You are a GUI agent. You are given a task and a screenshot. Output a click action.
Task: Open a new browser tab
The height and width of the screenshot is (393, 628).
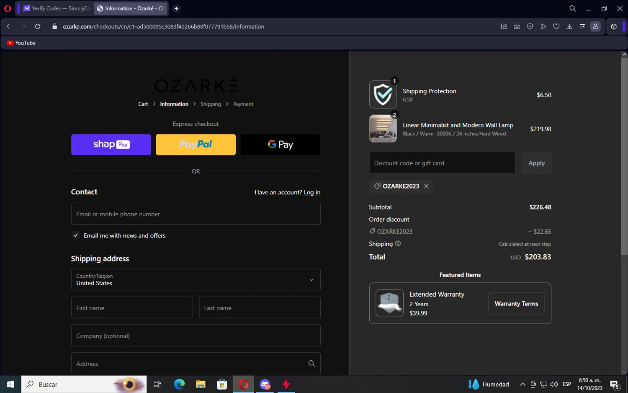176,8
